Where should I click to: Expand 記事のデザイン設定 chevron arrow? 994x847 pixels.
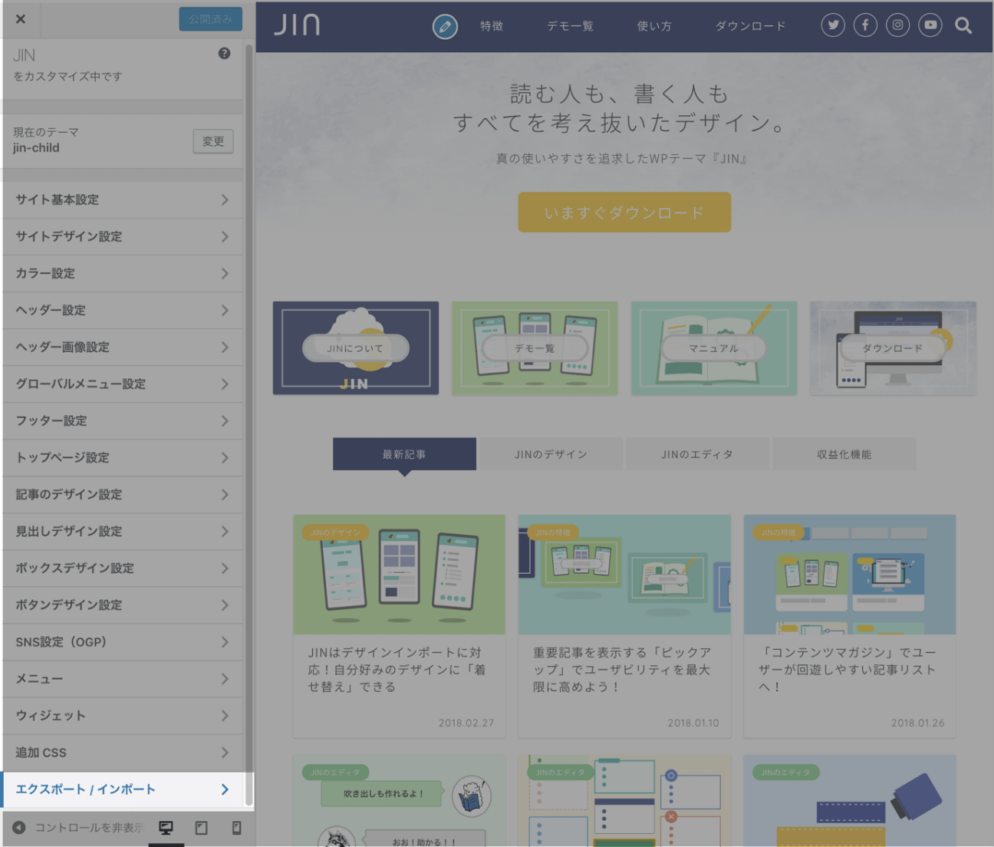point(225,494)
